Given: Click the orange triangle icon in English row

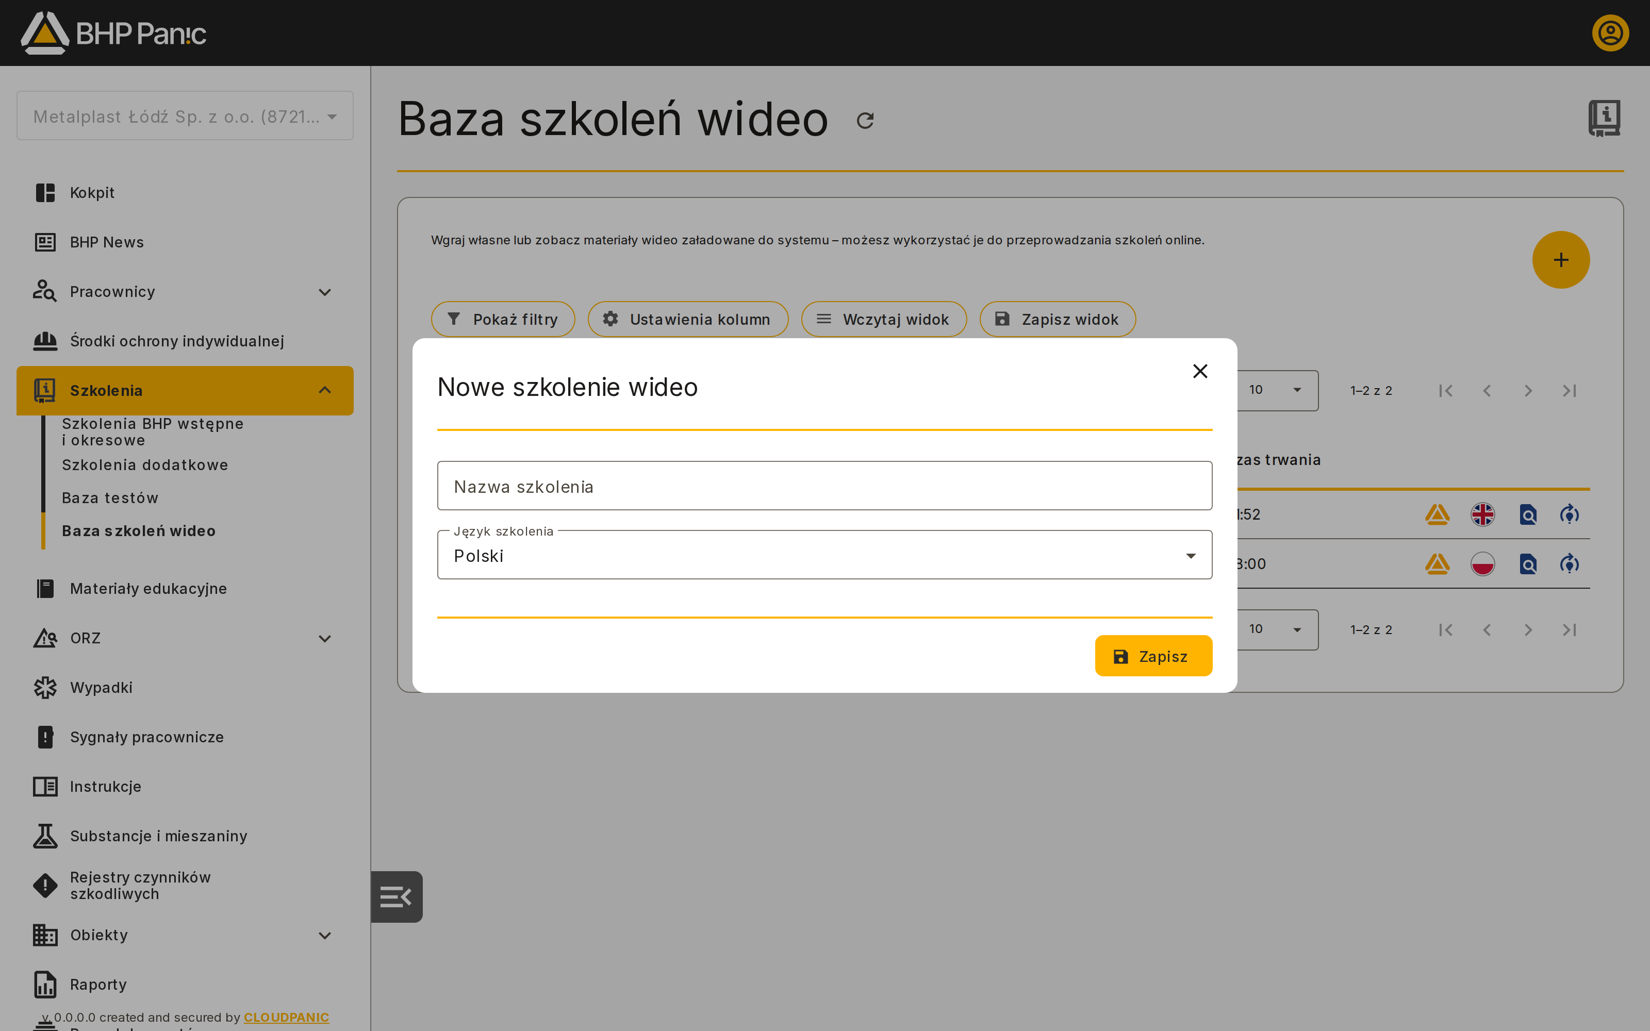Looking at the screenshot, I should point(1437,514).
